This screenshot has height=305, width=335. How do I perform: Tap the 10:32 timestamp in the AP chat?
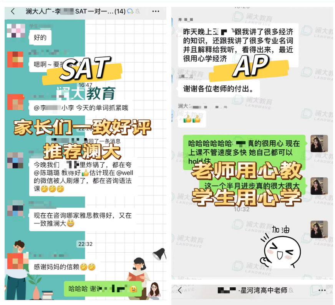pyautogui.click(x=242, y=209)
